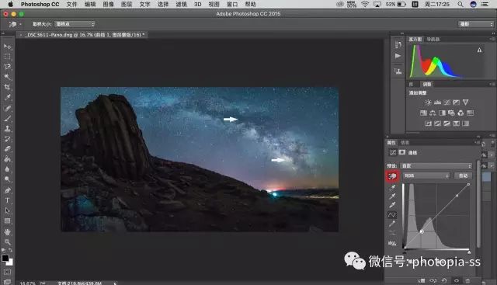Open the Curves preset dropdown
497x285 pixels.
pyautogui.click(x=436, y=166)
